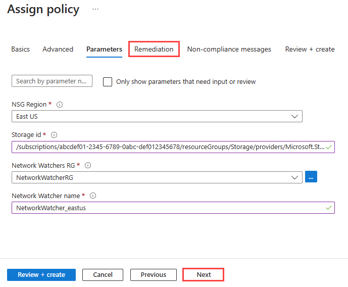Image resolution: width=348 pixels, height=287 pixels.
Task: Select the Parameters tab
Action: point(104,49)
